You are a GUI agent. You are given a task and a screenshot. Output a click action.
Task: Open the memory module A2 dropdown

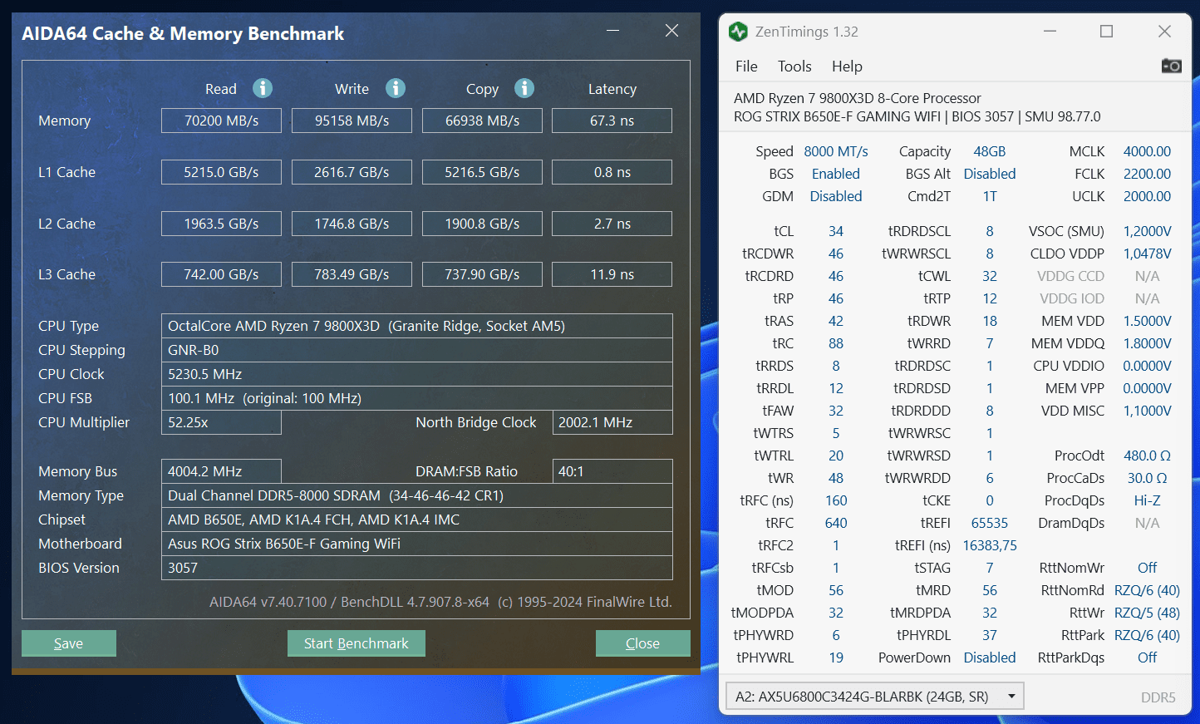pyautogui.click(x=874, y=697)
